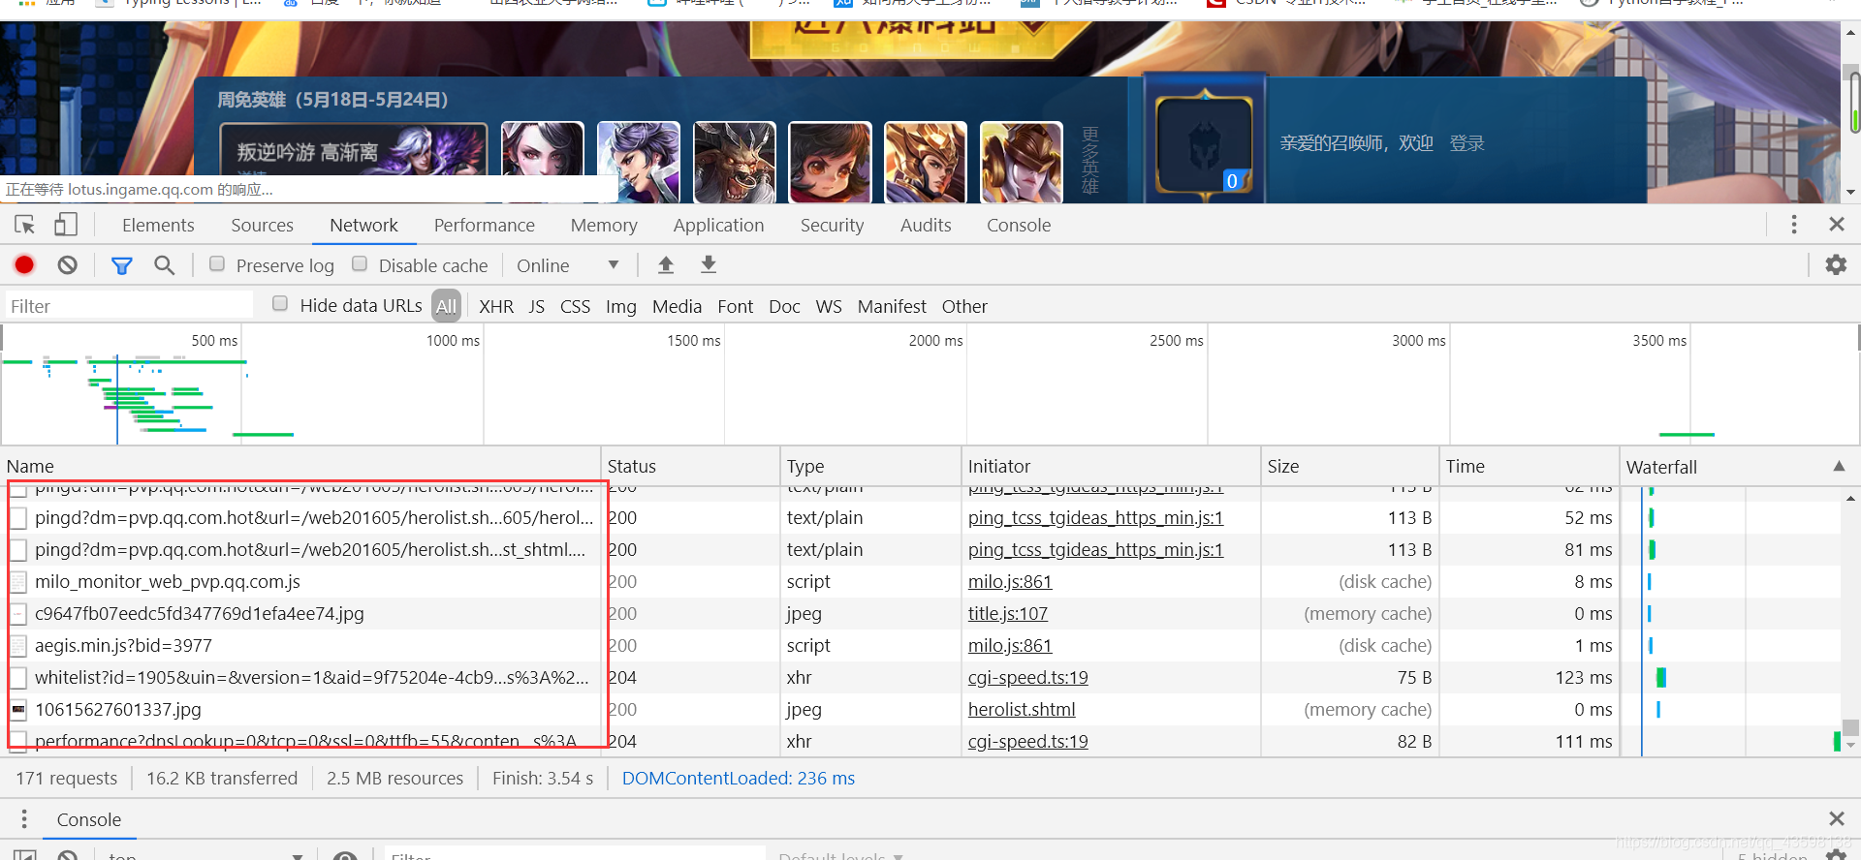Select request milo_monitor_web_pvp.qq.com.js
Viewport: 1861px width, 860px height.
(x=168, y=581)
